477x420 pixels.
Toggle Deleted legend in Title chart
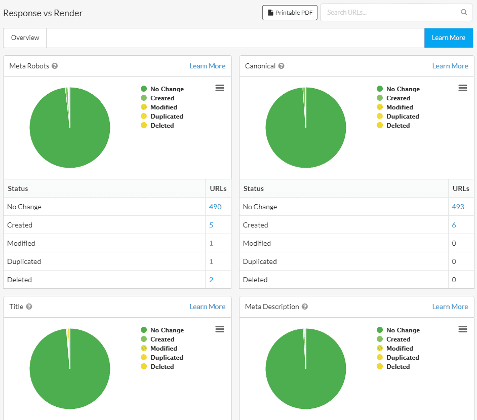point(157,366)
